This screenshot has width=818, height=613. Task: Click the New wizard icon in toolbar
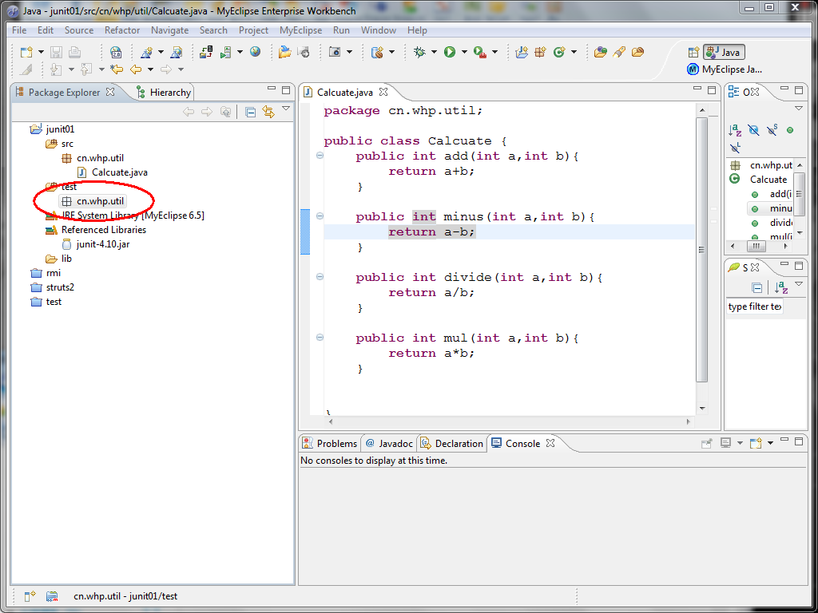click(26, 52)
